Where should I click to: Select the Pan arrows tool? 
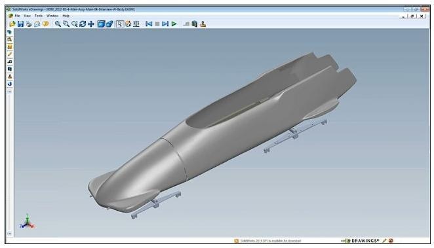coord(90,24)
